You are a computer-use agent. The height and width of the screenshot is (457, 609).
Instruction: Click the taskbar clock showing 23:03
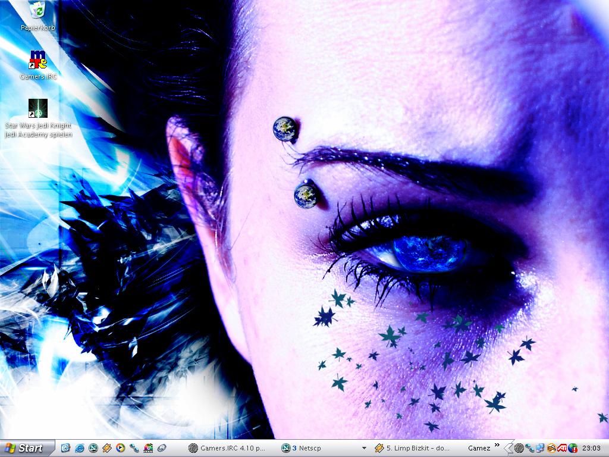[591, 448]
